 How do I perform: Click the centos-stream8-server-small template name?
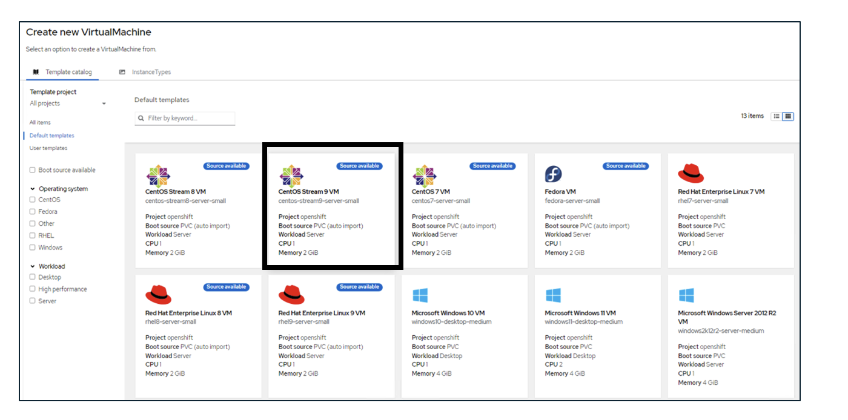[185, 201]
